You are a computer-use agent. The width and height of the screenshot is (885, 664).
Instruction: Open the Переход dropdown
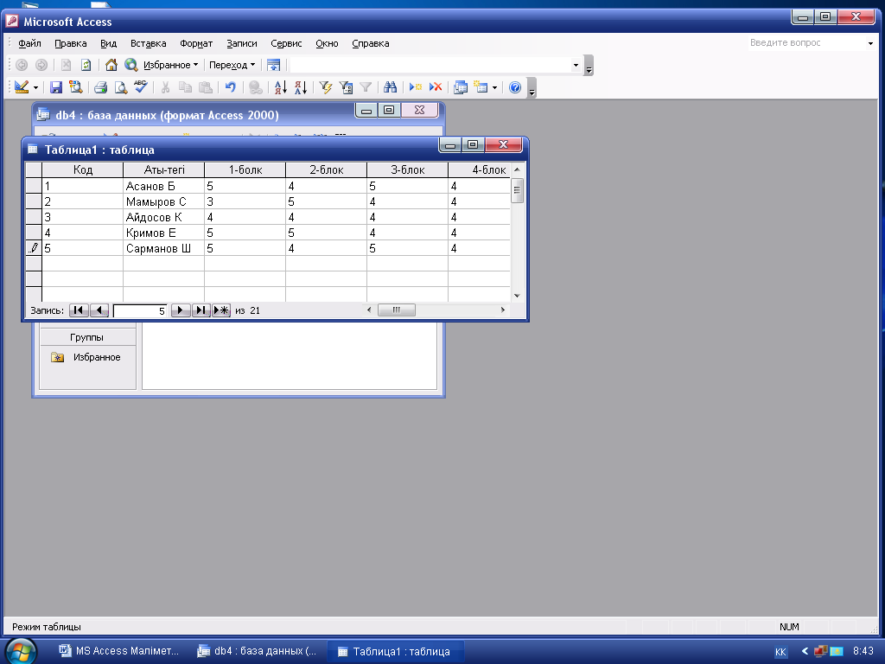pos(232,65)
